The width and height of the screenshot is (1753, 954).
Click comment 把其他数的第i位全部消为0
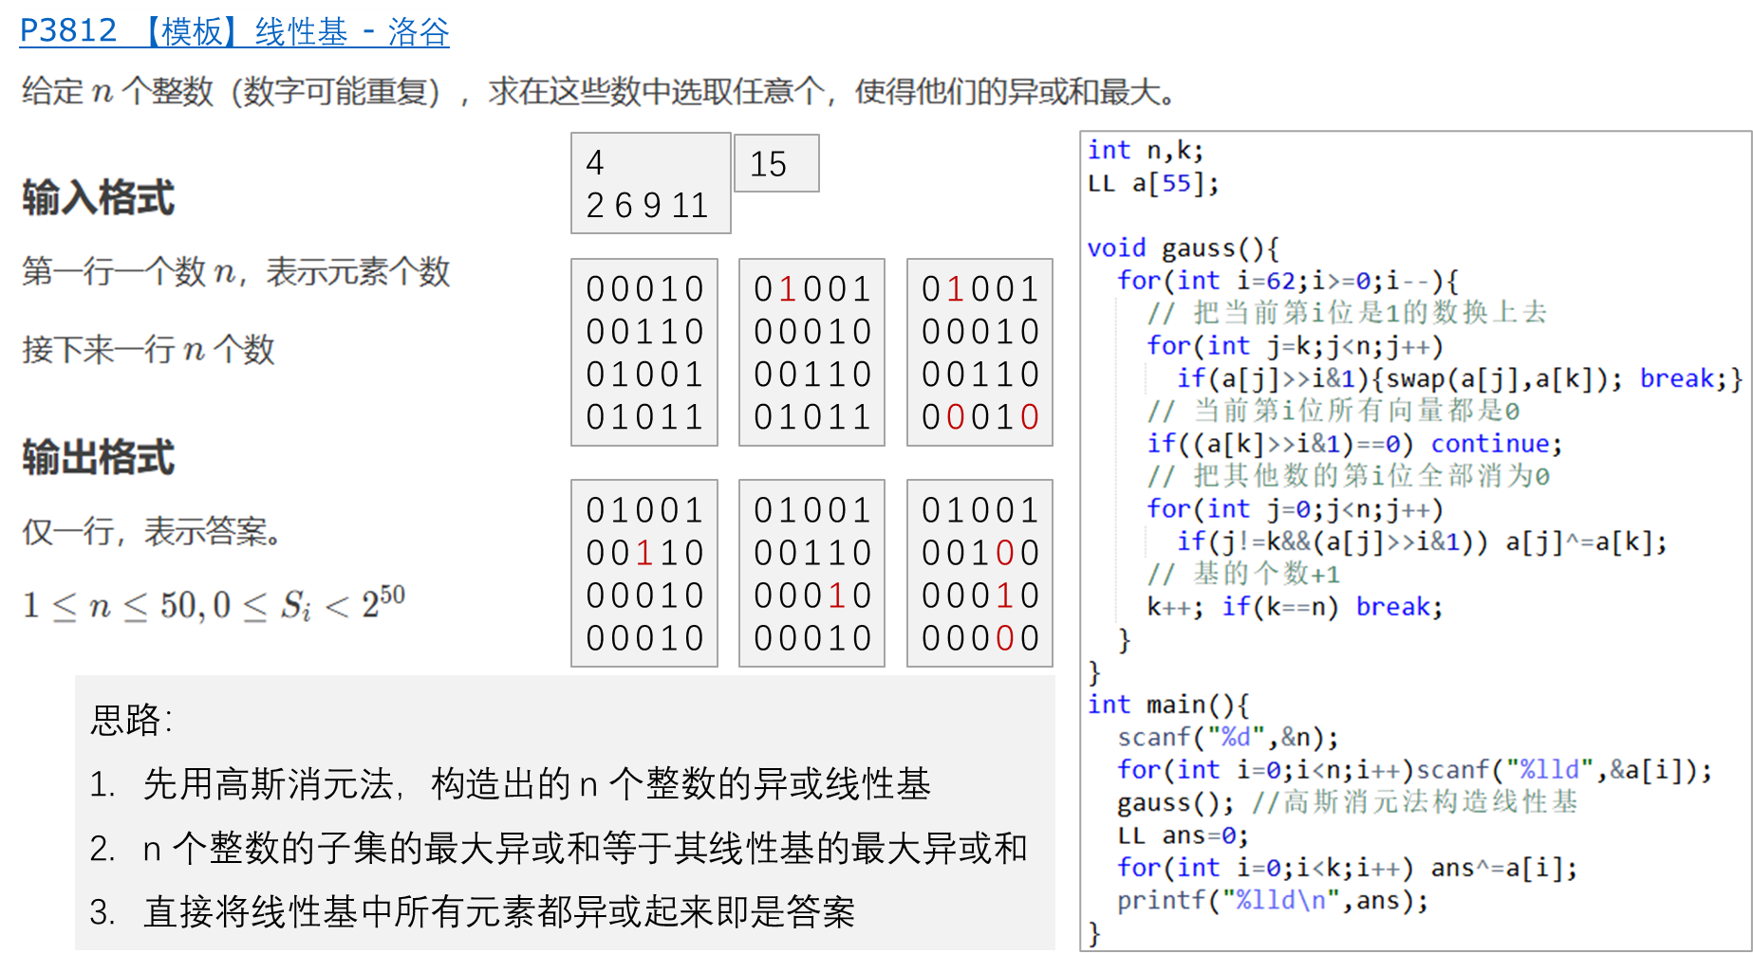tap(1348, 475)
